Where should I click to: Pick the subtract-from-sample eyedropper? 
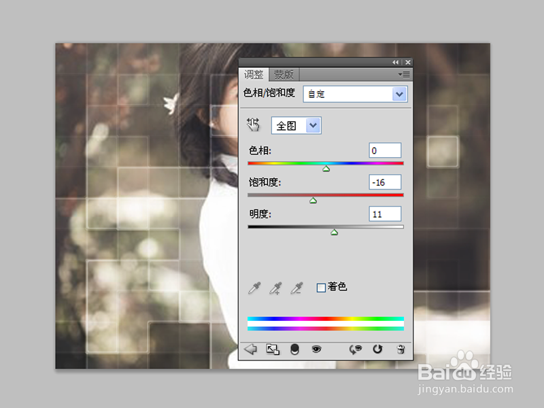297,288
